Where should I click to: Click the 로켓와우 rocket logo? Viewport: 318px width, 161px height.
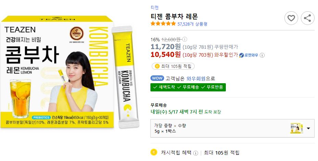pyautogui.click(x=249, y=55)
